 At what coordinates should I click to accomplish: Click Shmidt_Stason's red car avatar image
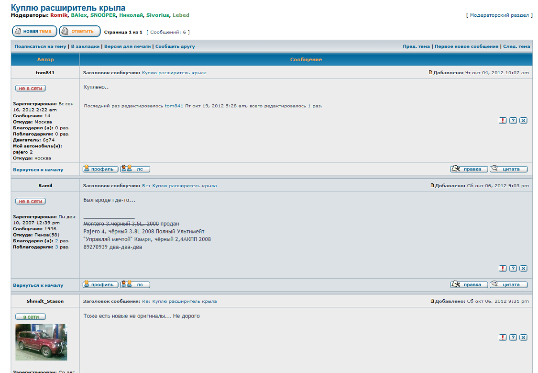tap(41, 342)
